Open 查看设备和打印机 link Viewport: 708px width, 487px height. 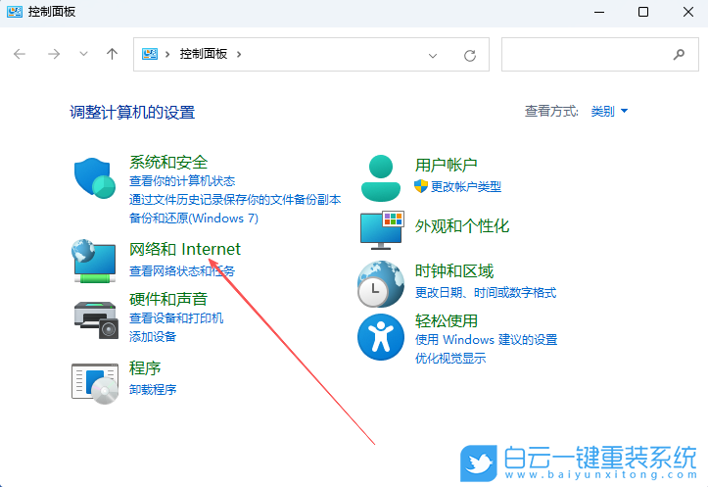(176, 318)
